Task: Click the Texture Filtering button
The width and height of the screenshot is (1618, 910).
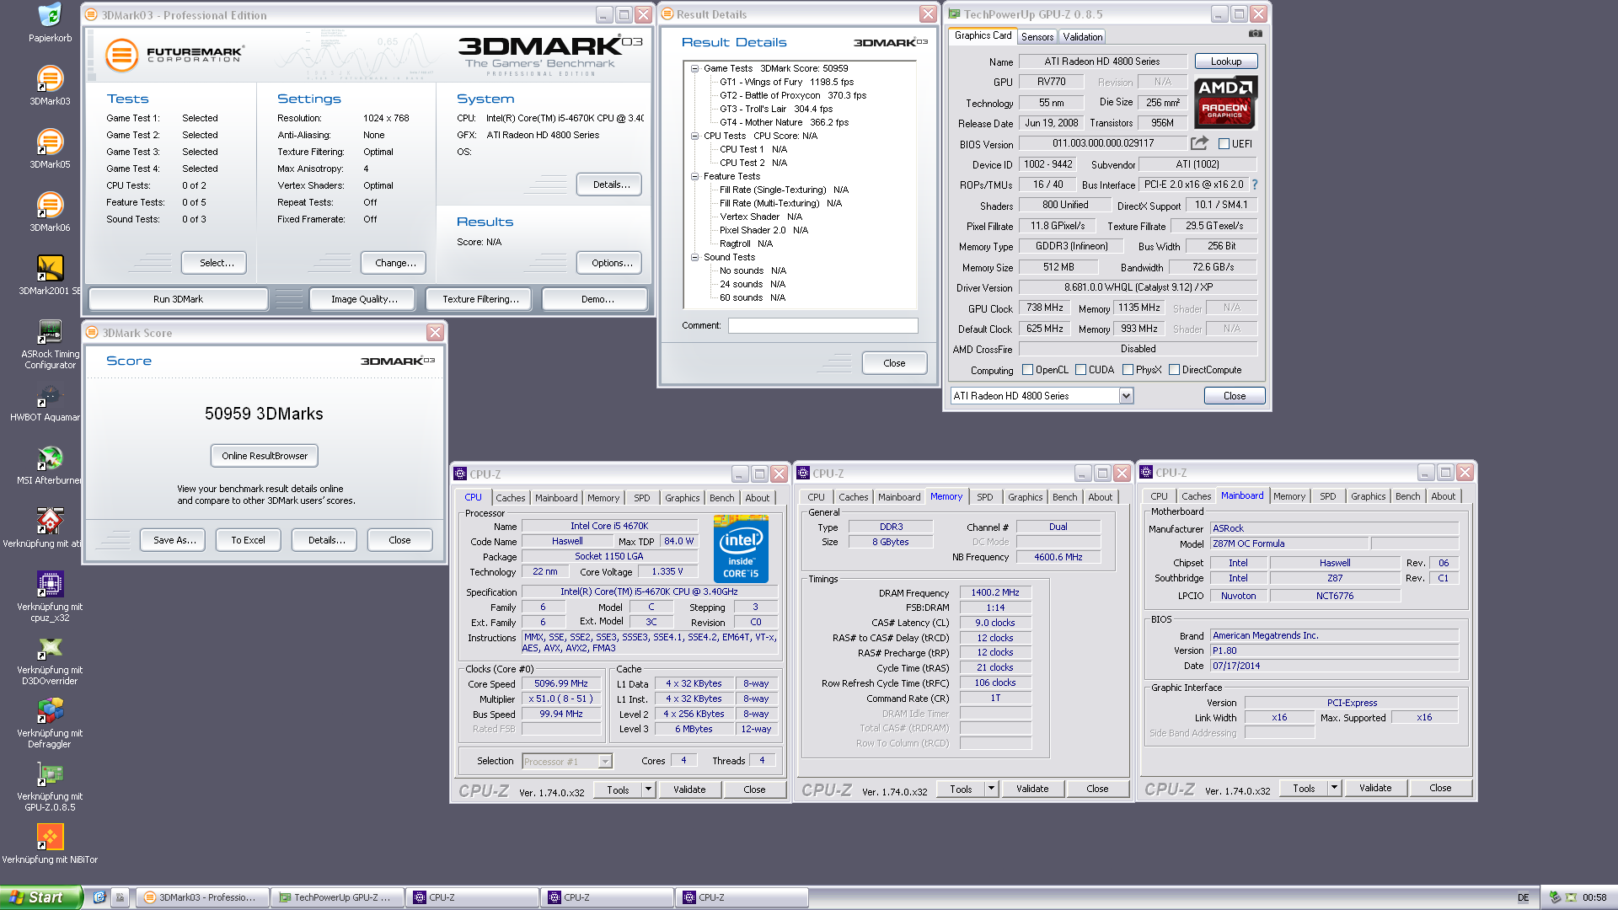Action: tap(480, 299)
